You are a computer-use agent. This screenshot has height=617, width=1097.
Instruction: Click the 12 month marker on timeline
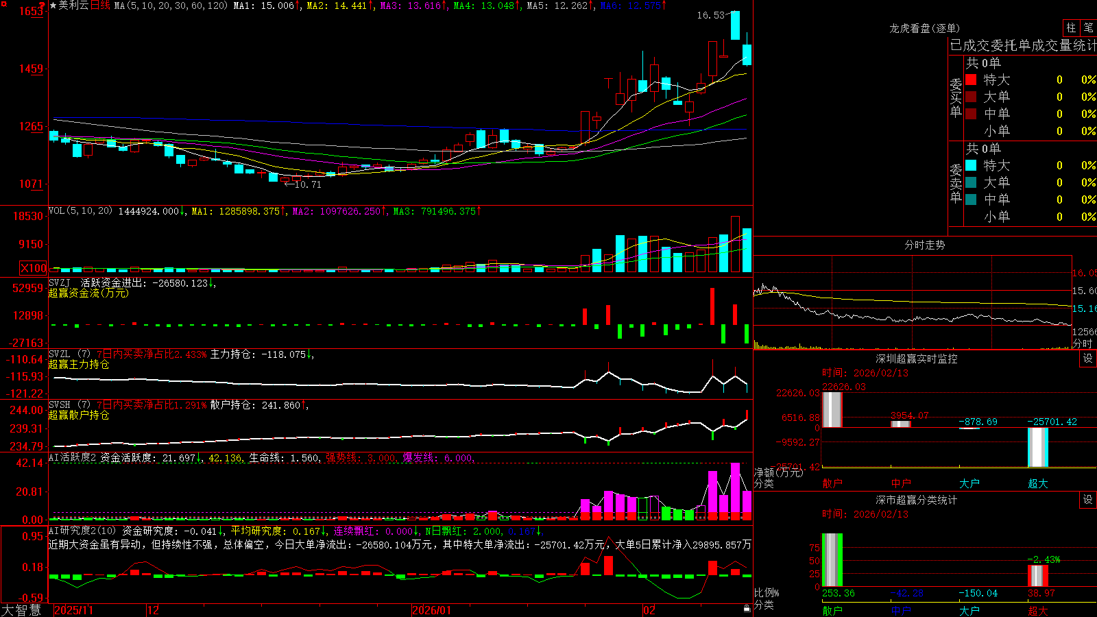pyautogui.click(x=154, y=610)
